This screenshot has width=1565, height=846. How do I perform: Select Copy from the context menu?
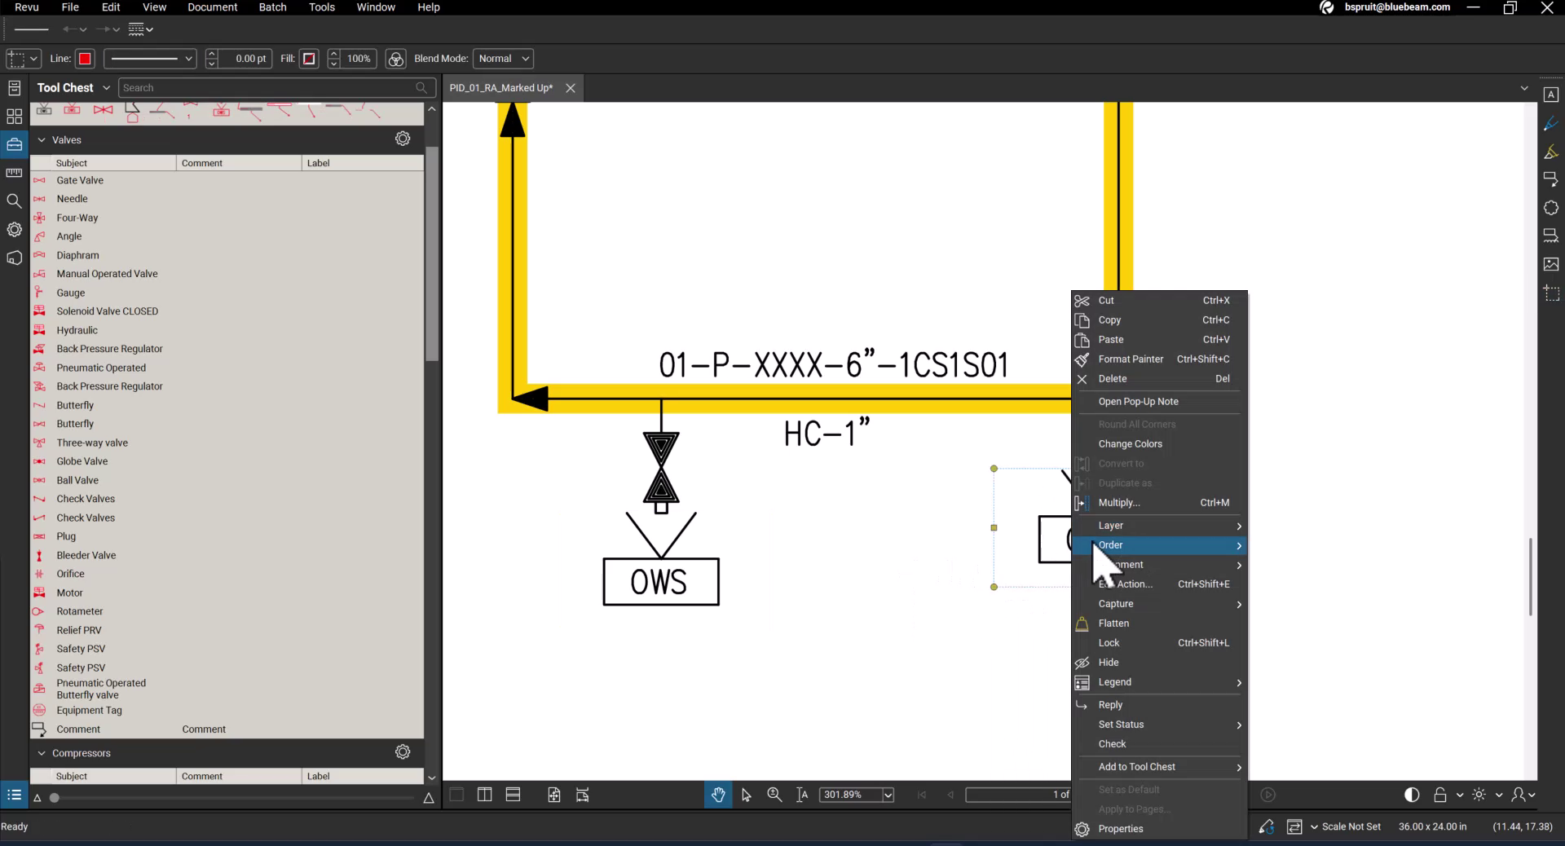click(x=1110, y=319)
